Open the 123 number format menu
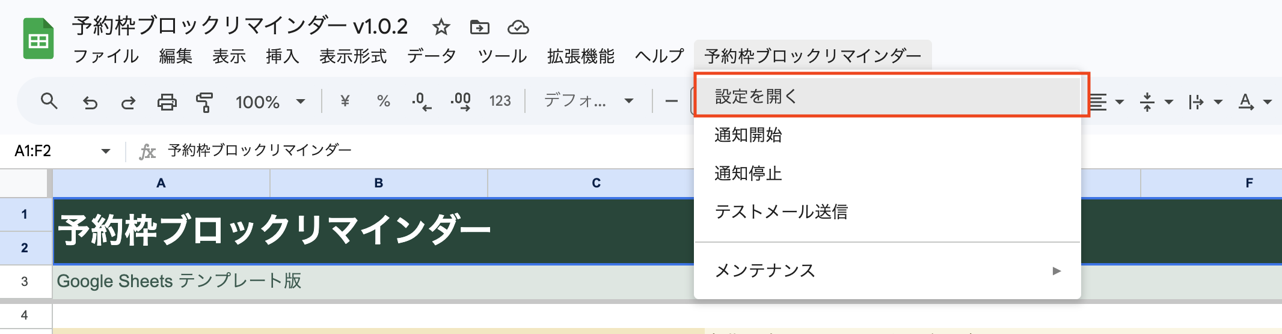The width and height of the screenshot is (1282, 334). pos(500,101)
